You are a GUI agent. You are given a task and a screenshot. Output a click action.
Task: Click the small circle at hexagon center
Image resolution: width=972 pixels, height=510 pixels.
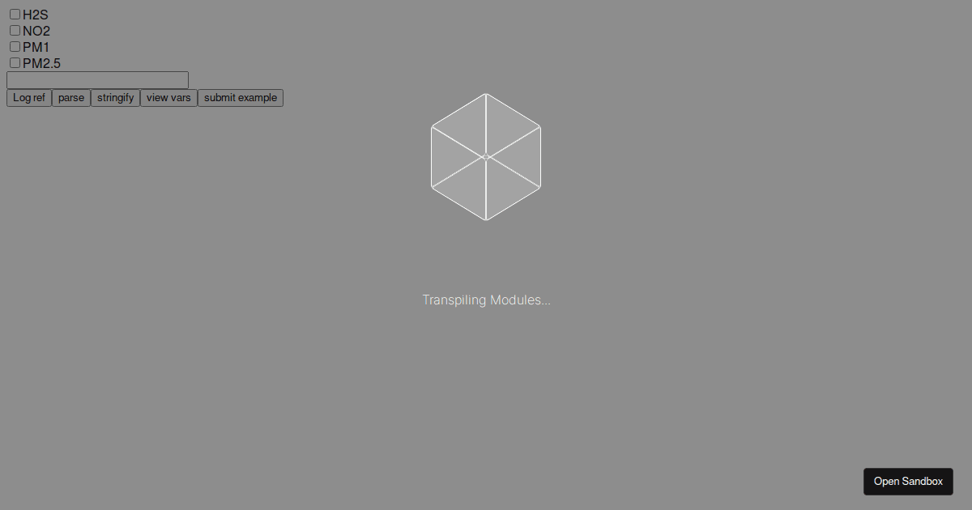coord(486,157)
